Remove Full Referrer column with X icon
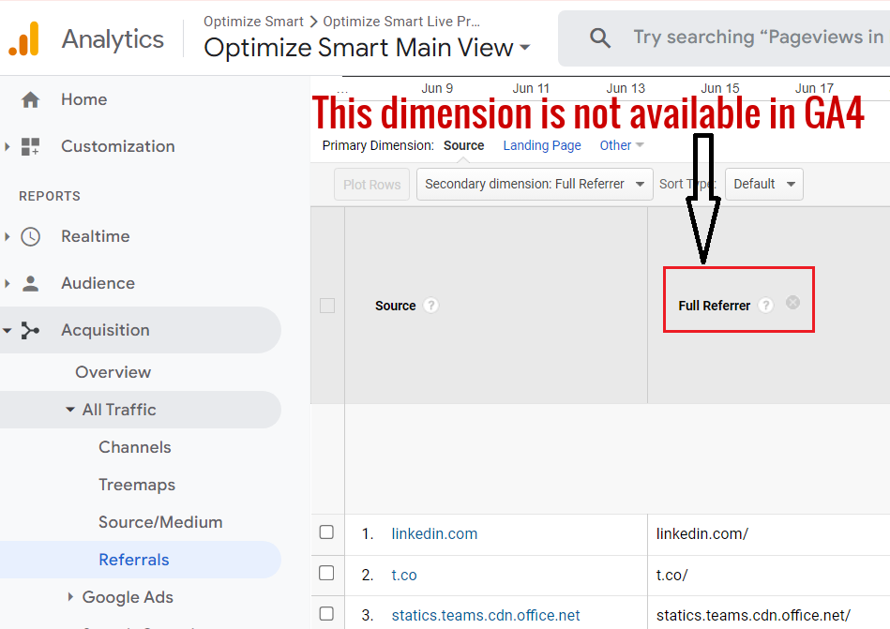 [x=793, y=302]
